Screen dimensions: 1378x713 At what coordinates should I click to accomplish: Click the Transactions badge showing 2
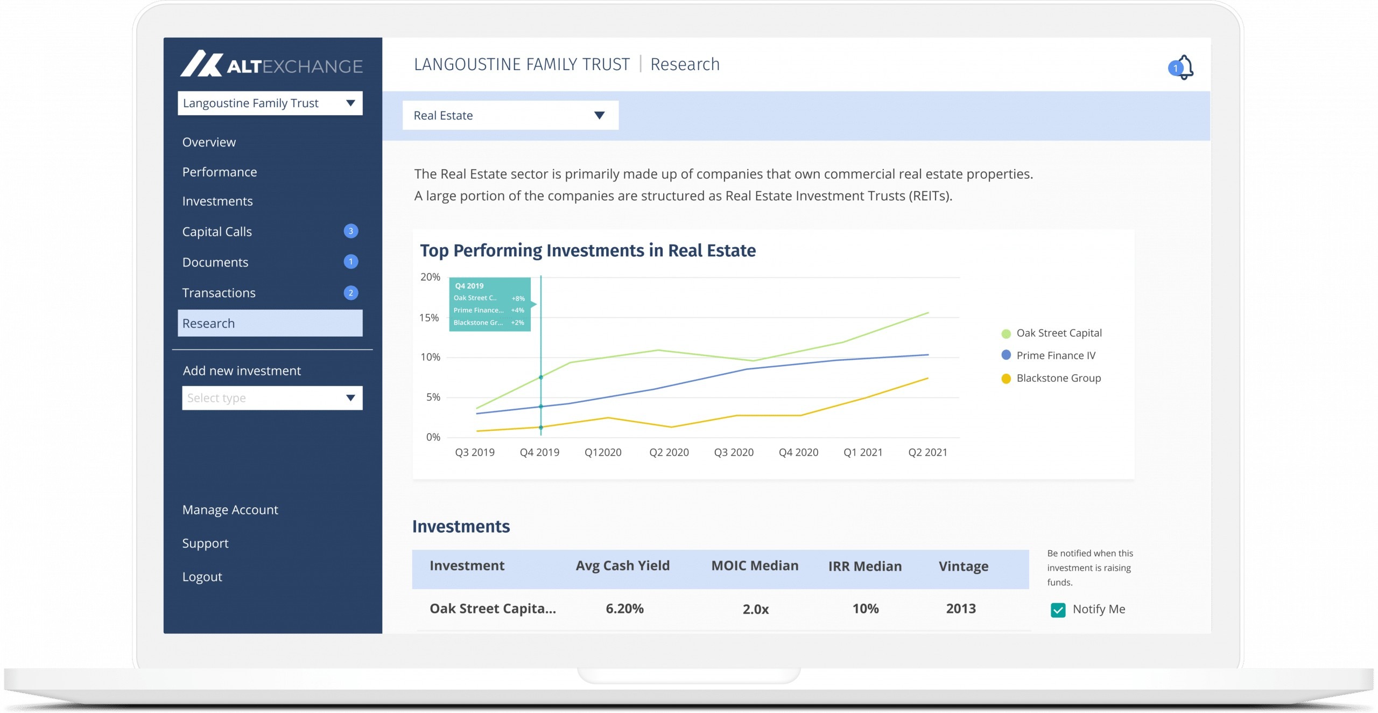pos(351,293)
